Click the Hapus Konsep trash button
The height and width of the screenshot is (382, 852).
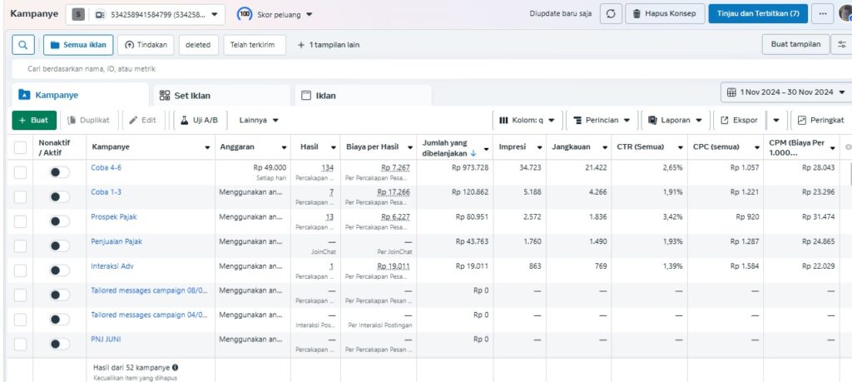coord(665,14)
